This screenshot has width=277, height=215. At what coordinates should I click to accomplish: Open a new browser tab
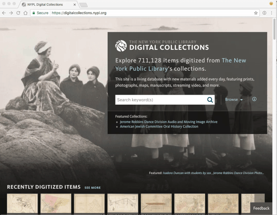pos(83,5)
